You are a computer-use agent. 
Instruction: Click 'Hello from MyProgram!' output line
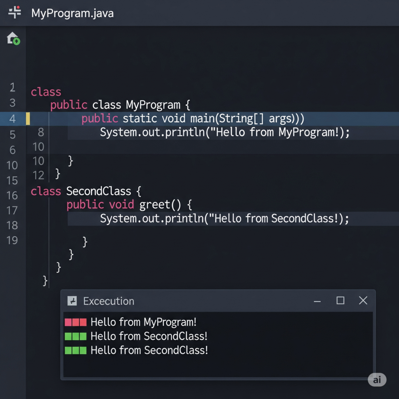(x=143, y=322)
